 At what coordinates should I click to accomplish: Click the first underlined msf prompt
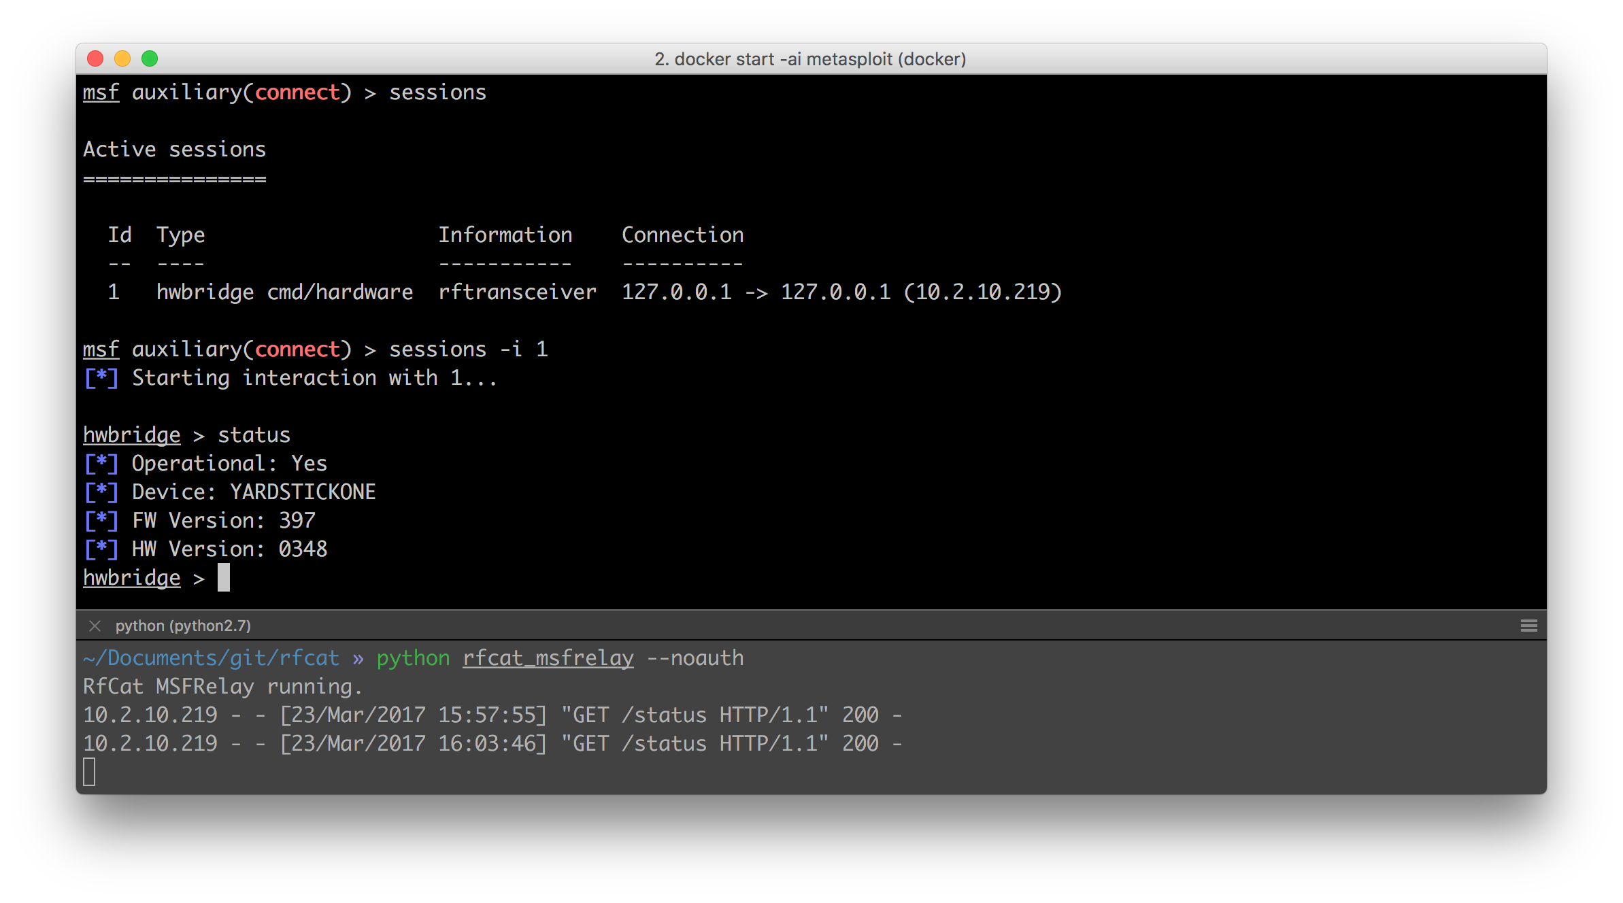pyautogui.click(x=101, y=92)
